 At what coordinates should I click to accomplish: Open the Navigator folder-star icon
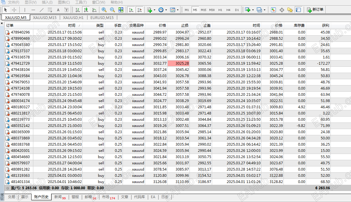tap(290, 10)
